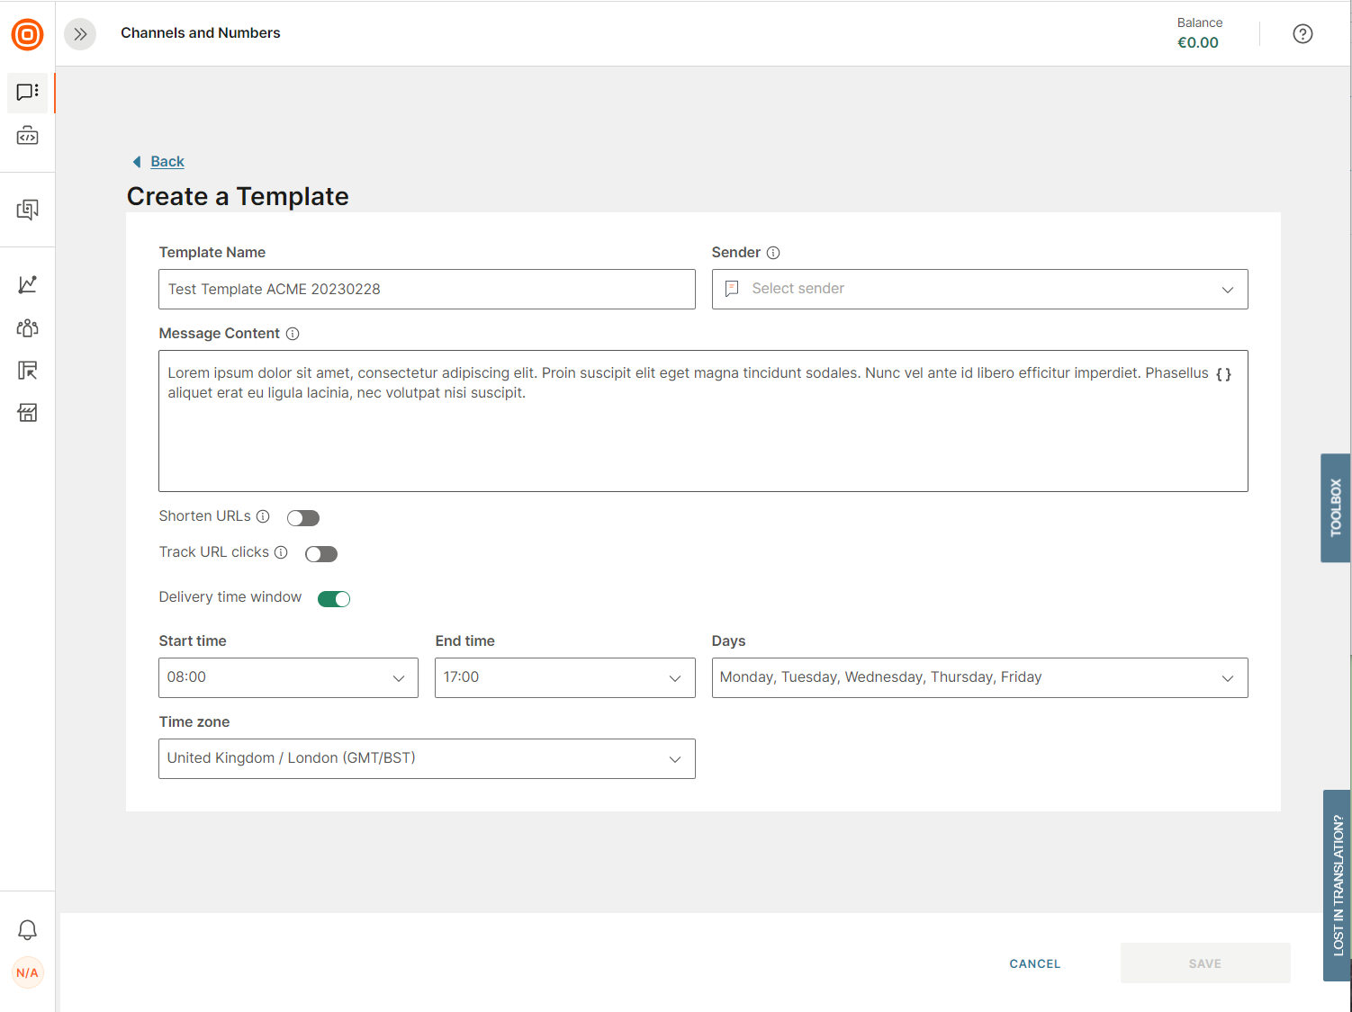1352x1012 pixels.
Task: Insert placeholder using curly braces icon
Action: tap(1223, 374)
